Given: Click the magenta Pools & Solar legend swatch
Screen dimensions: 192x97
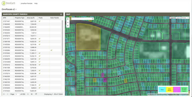Looking at the screenshot, I should pos(177,89).
